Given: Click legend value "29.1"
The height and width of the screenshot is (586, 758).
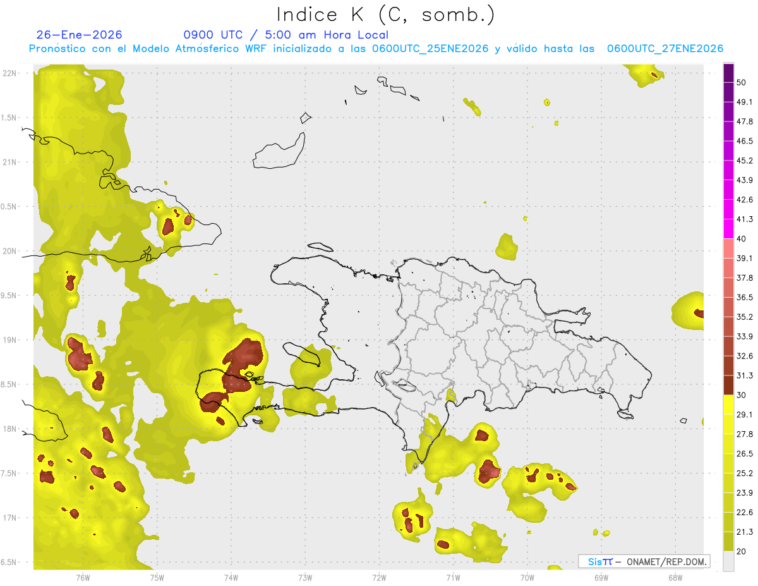Looking at the screenshot, I should (745, 415).
